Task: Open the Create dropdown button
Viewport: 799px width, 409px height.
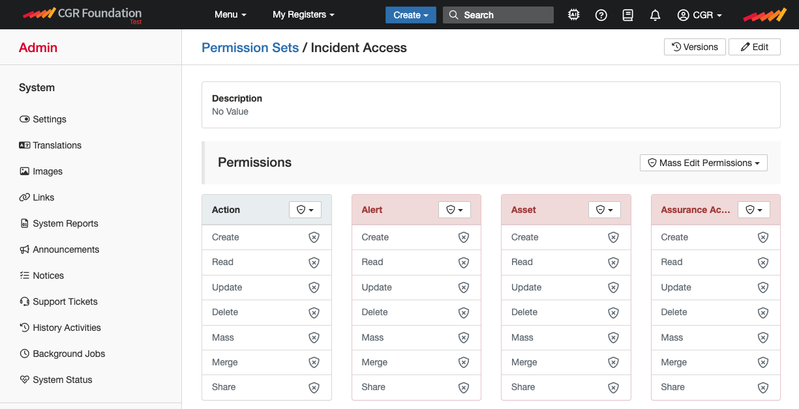Action: click(x=411, y=15)
